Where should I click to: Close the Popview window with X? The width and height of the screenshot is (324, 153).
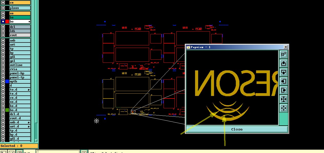point(286,47)
